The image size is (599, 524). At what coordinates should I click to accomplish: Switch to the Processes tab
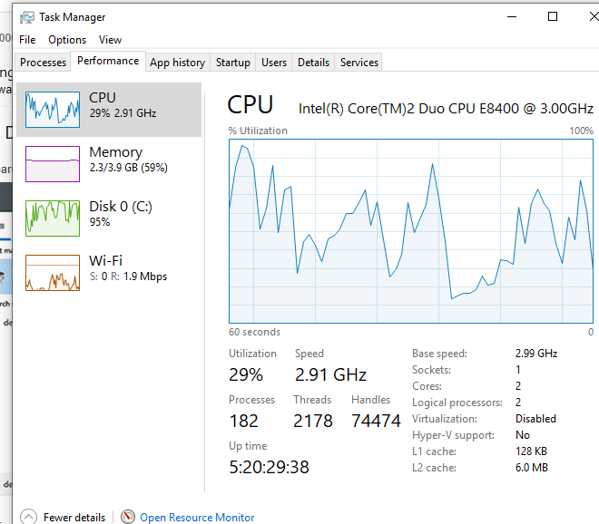[43, 63]
